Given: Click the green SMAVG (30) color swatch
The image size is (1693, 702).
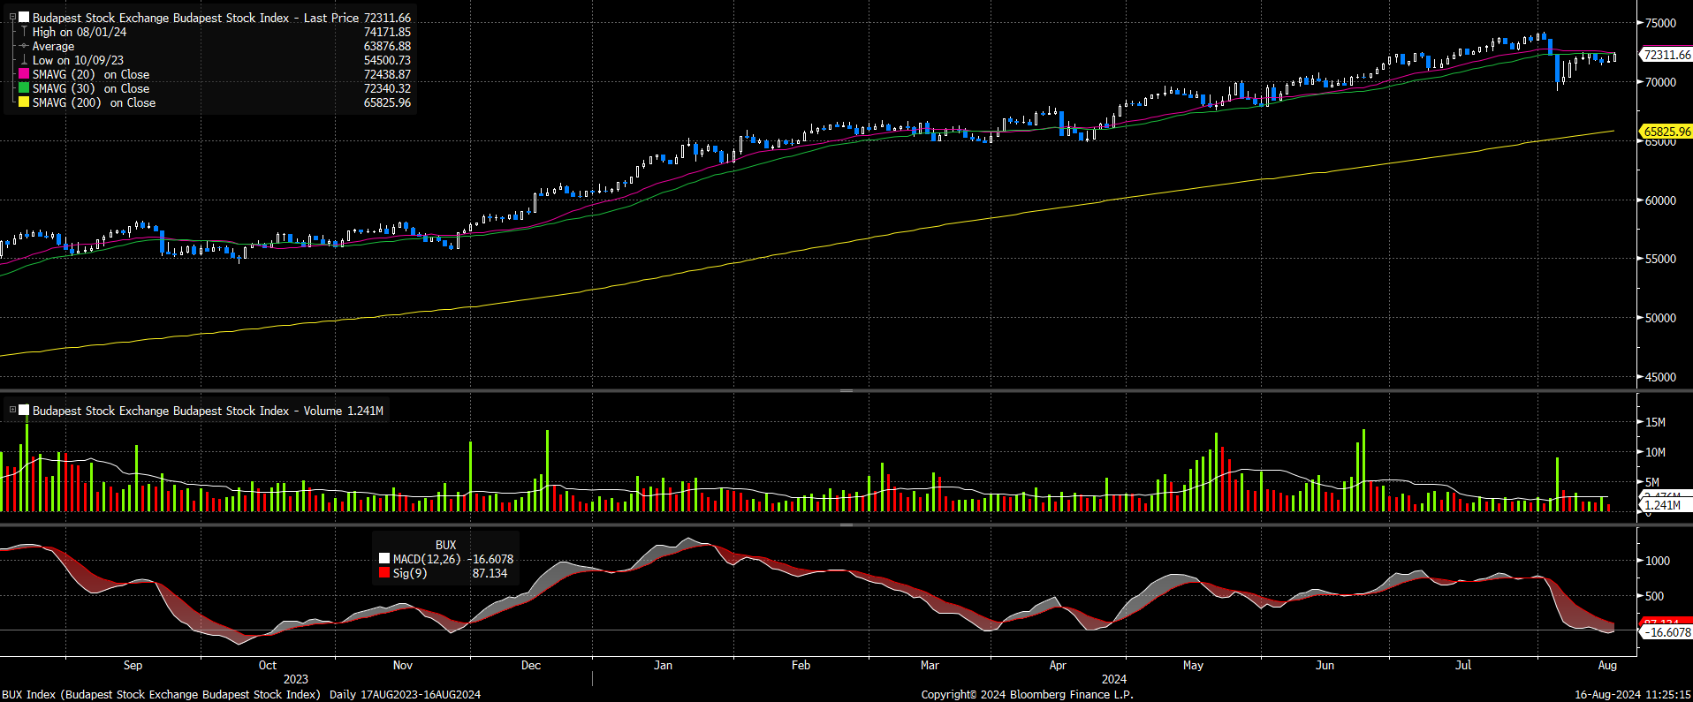Looking at the screenshot, I should pos(24,88).
